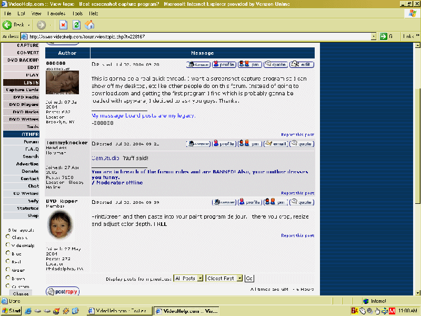
Task: Refresh the page with green arrows icon
Action: coord(76,25)
